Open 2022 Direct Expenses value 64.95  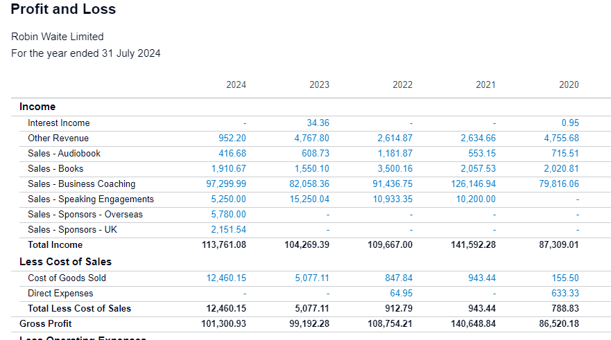tap(402, 293)
